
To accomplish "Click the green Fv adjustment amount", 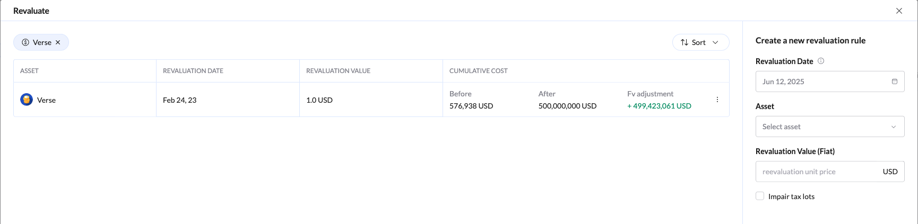I will [660, 106].
